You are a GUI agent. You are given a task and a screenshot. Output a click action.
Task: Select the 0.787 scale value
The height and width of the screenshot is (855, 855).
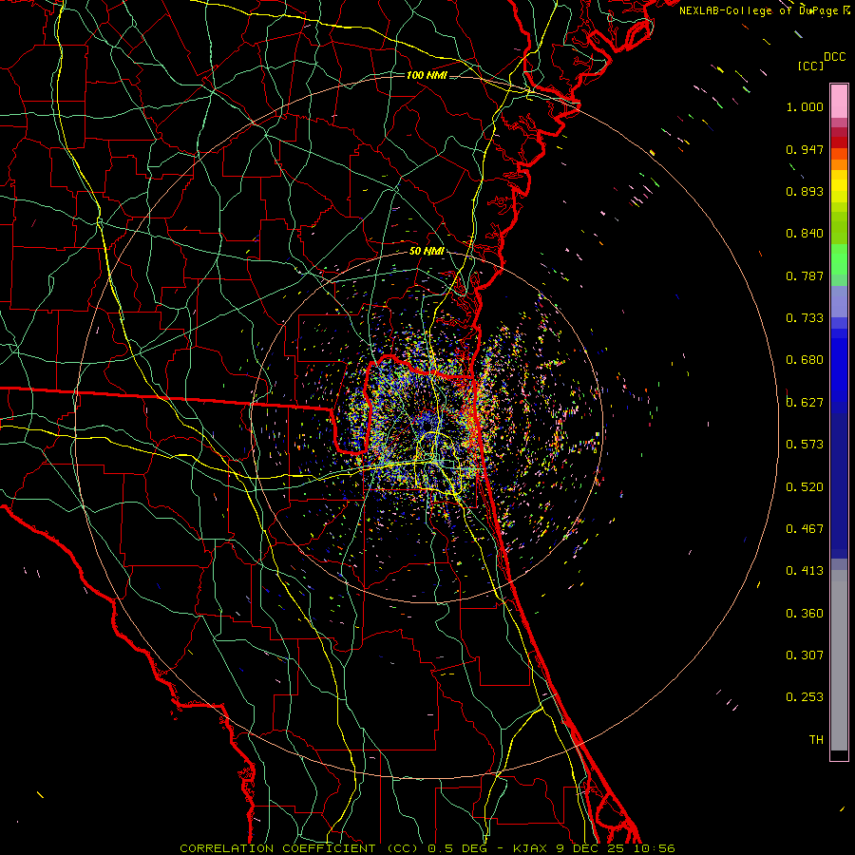click(805, 275)
